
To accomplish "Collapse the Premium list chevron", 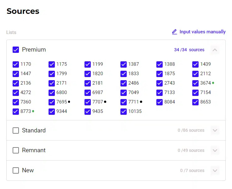I will (x=215, y=50).
